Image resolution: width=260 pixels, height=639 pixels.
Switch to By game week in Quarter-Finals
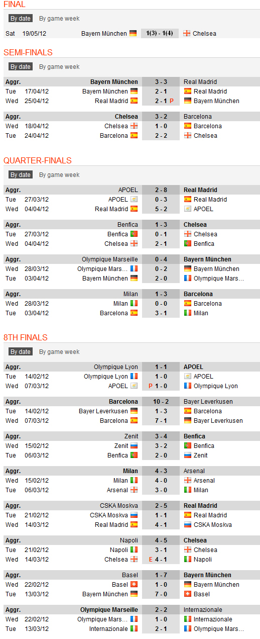pos(59,175)
